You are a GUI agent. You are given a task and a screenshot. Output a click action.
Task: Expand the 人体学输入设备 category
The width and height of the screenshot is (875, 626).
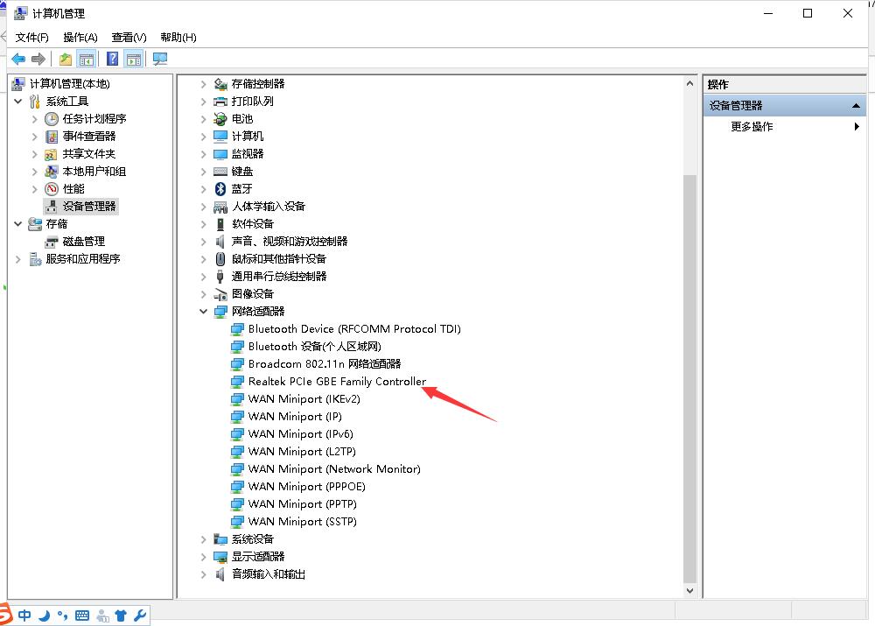coord(203,207)
